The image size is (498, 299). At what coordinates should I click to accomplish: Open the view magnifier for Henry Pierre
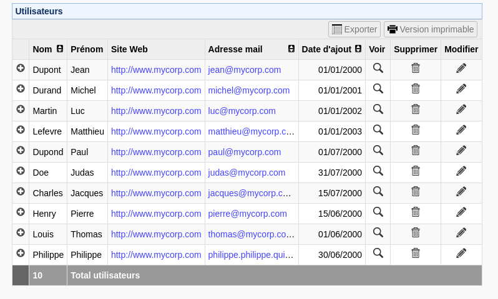click(378, 212)
